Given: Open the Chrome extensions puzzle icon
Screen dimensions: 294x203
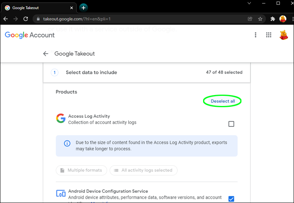Looking at the screenshot, I should point(273,19).
